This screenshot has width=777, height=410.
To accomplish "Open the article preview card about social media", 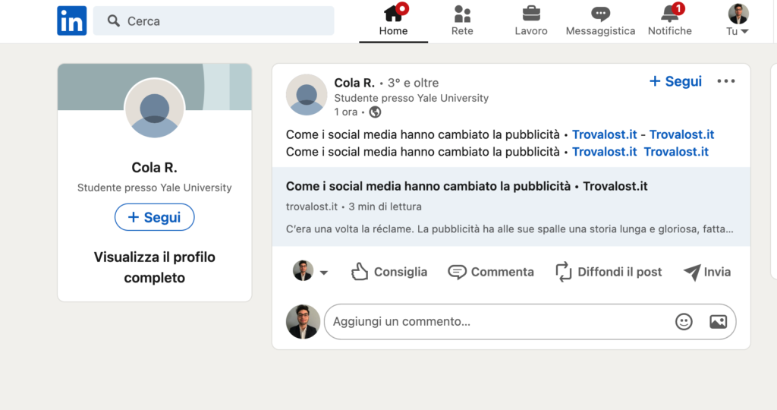I will click(x=511, y=207).
